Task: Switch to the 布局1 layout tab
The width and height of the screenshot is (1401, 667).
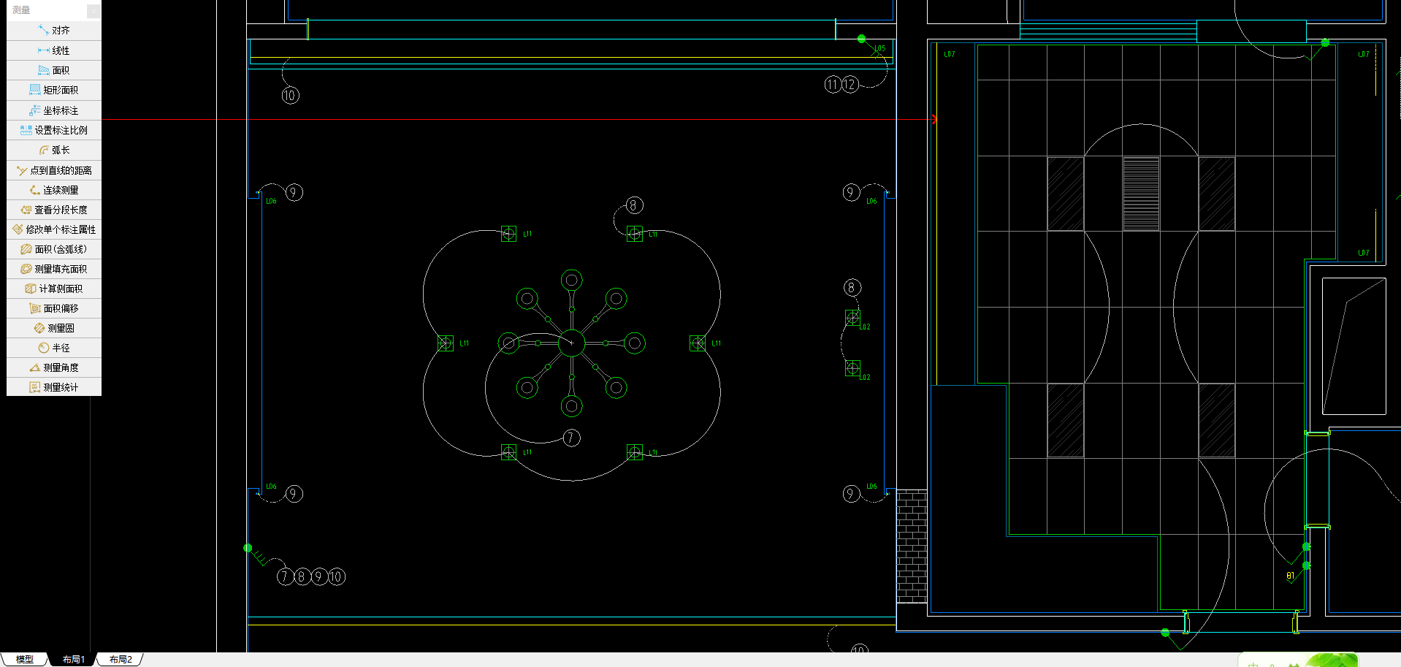Action: 73,659
